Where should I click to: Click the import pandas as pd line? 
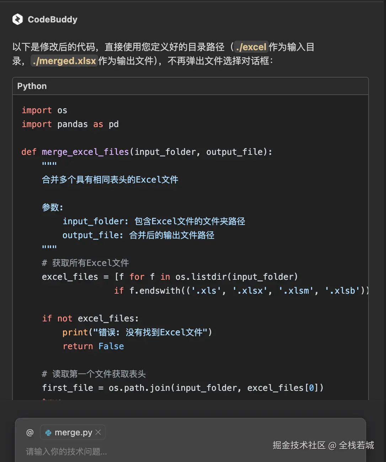click(x=70, y=124)
